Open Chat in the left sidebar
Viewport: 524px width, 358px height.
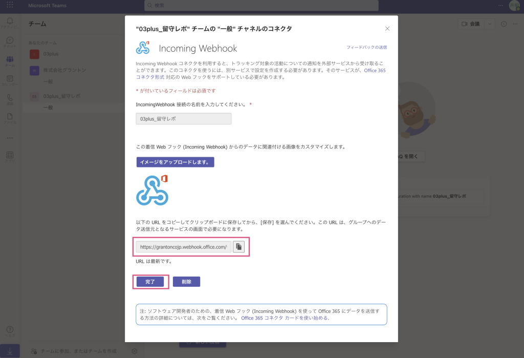click(x=10, y=42)
